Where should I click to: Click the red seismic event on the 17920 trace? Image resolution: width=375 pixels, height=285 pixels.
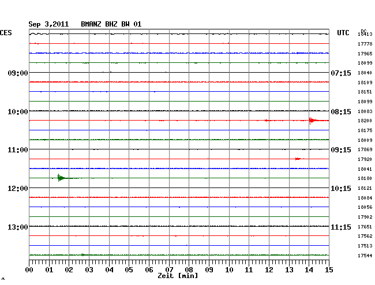coord(298,159)
